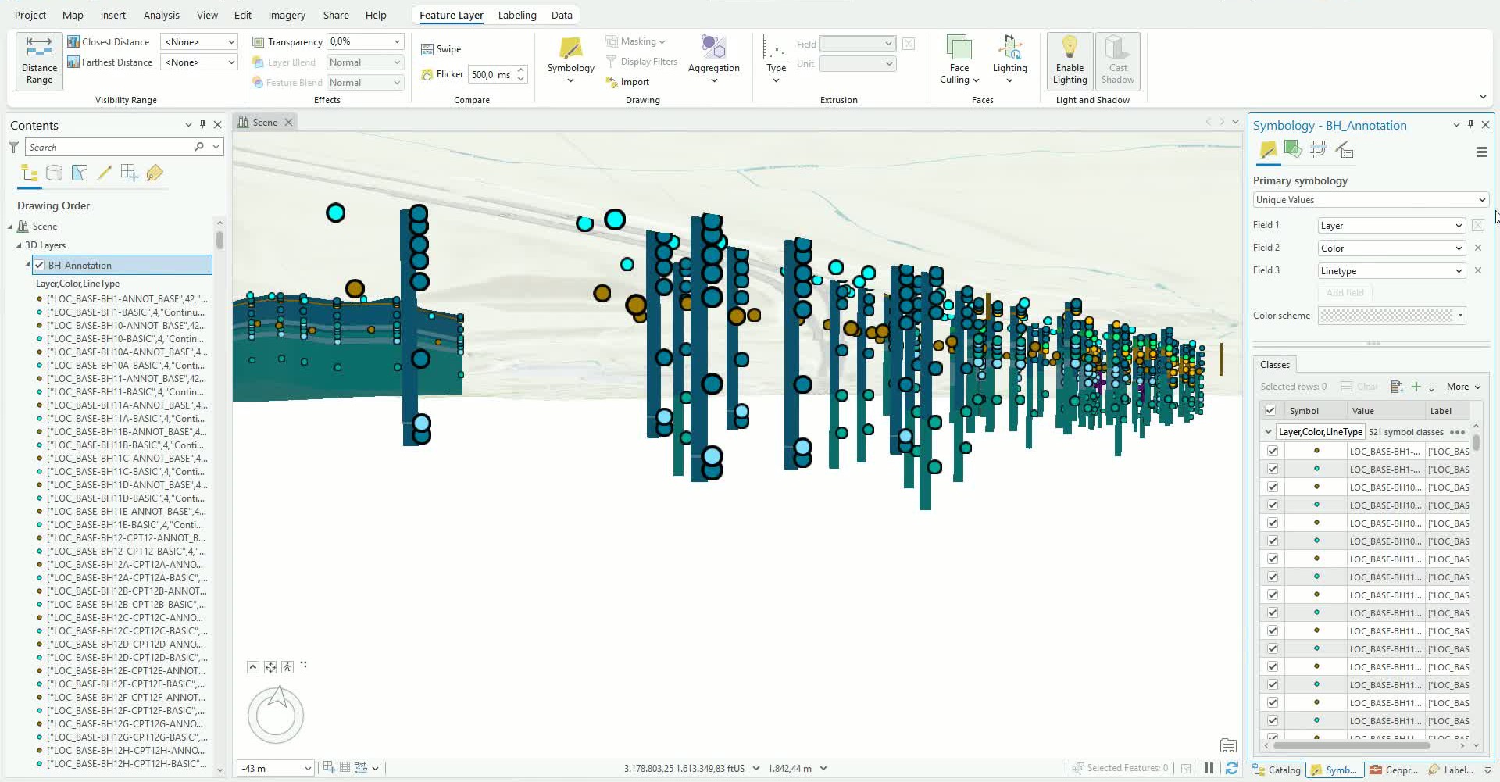
Task: Click the Swipe tool icon
Action: [x=427, y=49]
